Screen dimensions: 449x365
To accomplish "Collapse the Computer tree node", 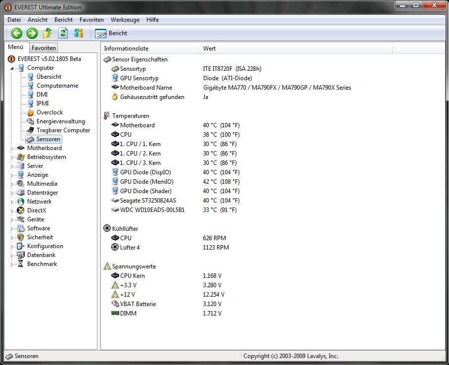I will click(12, 68).
